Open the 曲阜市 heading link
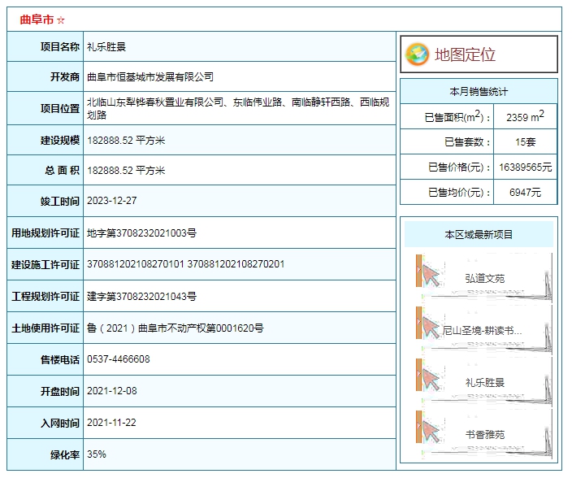The image size is (572, 478). coord(37,20)
